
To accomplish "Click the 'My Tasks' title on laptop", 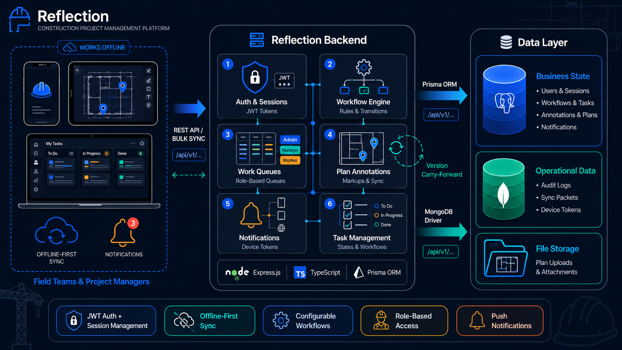I will click(54, 144).
